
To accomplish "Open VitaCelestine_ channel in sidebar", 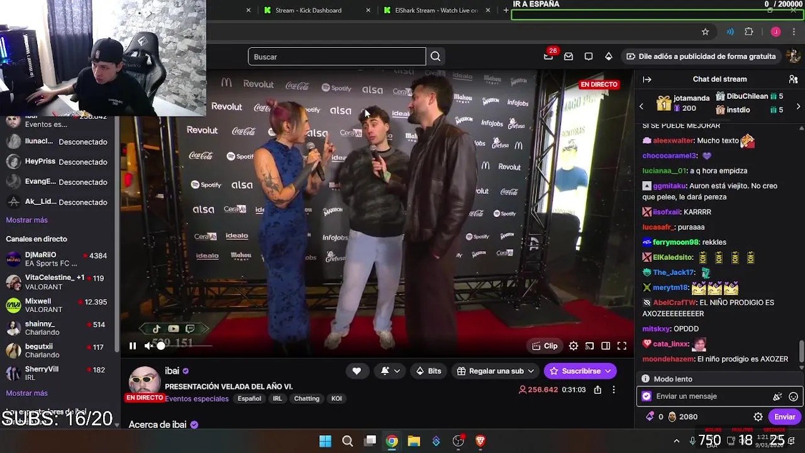I will point(57,282).
